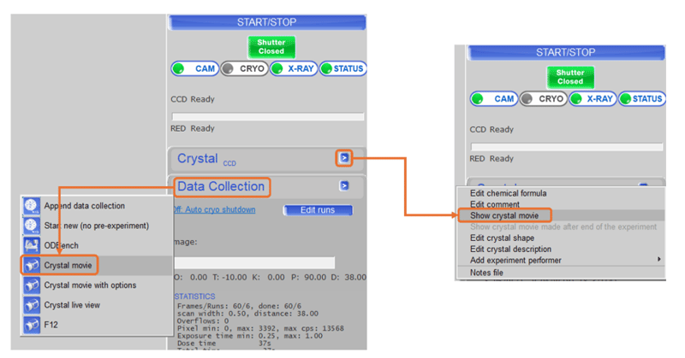Click the Crystal live view icon
This screenshot has width=685, height=358.
(x=32, y=305)
